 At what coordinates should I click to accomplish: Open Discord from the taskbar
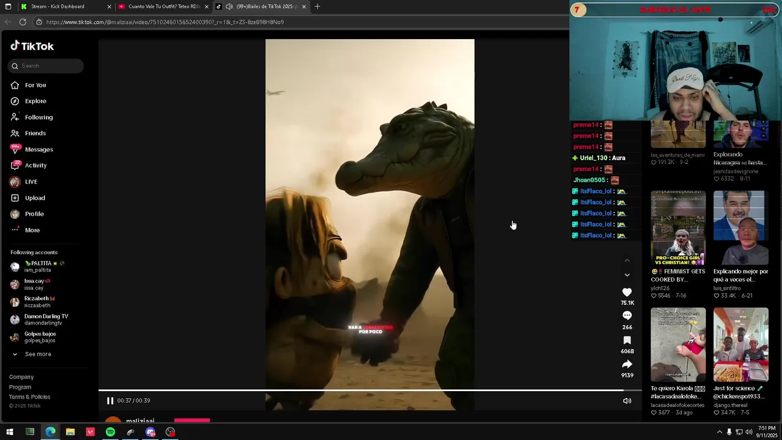[150, 432]
